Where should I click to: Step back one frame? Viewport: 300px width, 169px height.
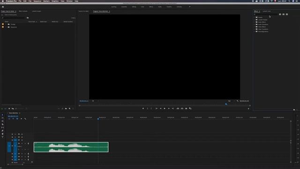160,108
